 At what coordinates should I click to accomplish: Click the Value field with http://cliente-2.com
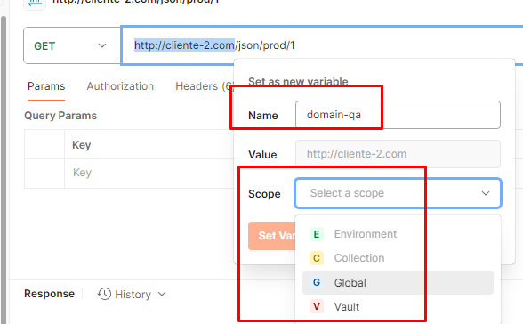(398, 154)
